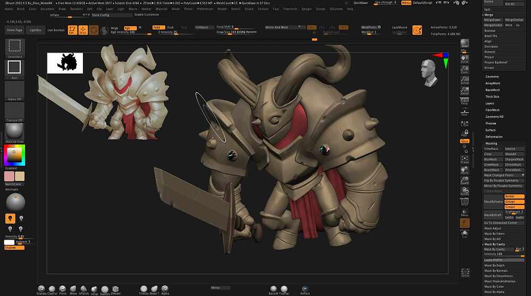Select the TrimDynamic brush icon
The width and height of the screenshot is (531, 296).
144,290
